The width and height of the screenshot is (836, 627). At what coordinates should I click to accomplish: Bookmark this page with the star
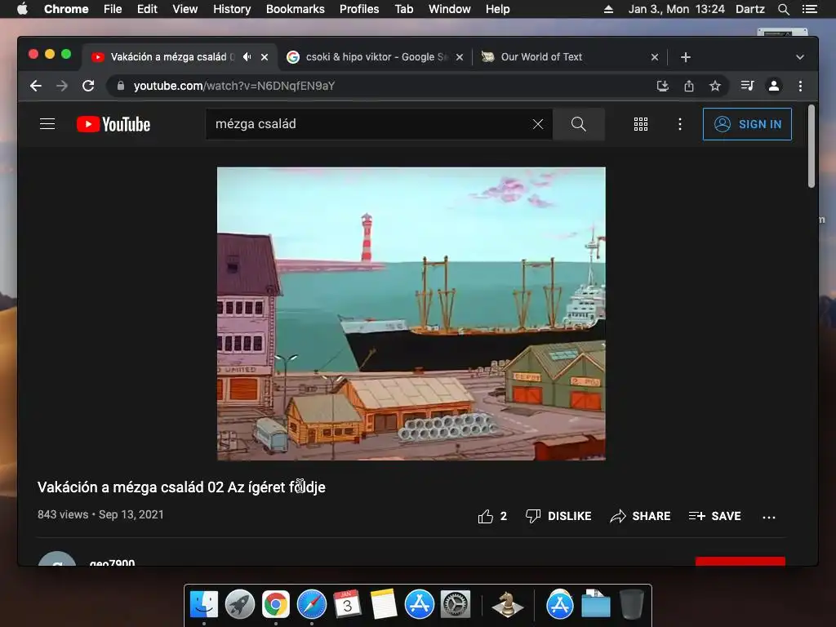pyautogui.click(x=715, y=86)
